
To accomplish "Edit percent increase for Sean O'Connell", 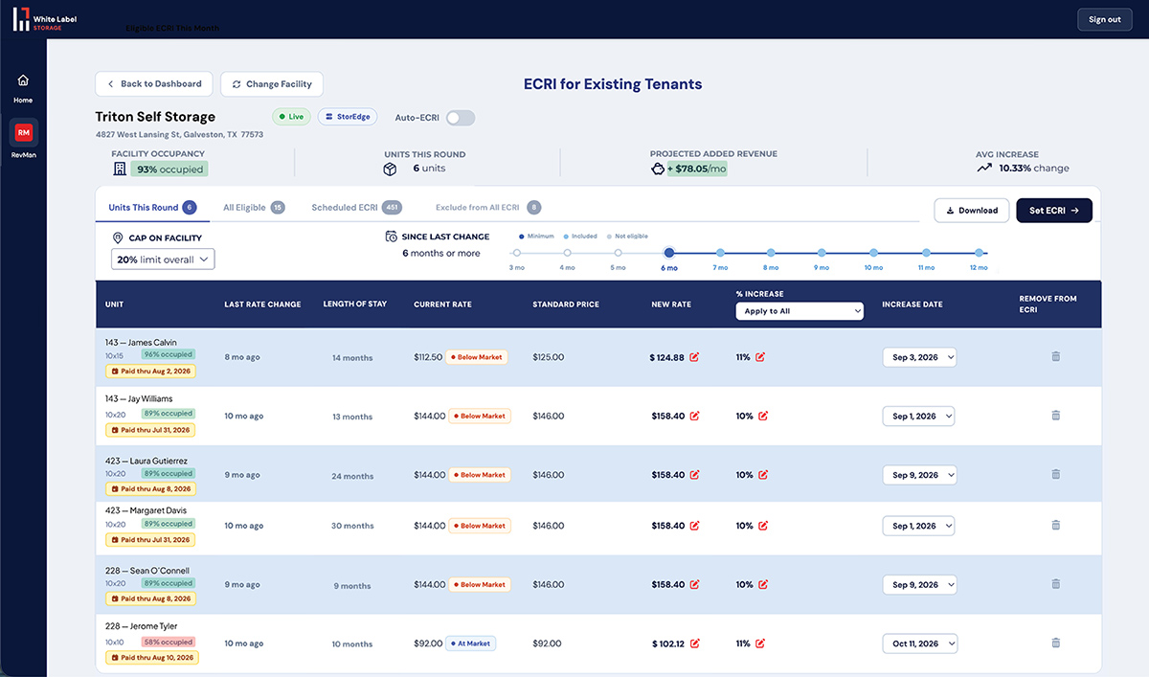I will tap(762, 584).
